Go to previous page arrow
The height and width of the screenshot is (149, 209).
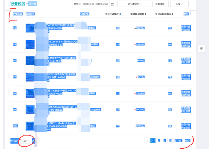(x=147, y=141)
